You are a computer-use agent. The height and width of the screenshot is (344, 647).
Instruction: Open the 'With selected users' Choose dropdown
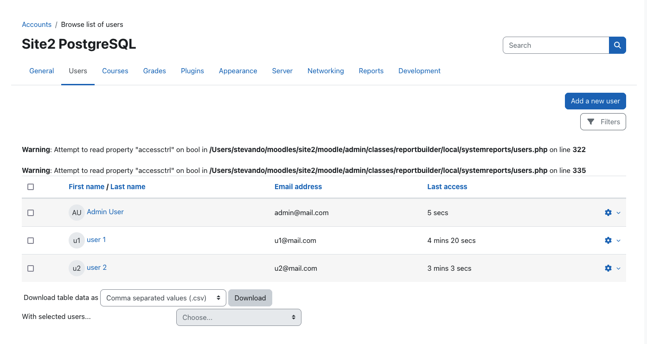[239, 318]
